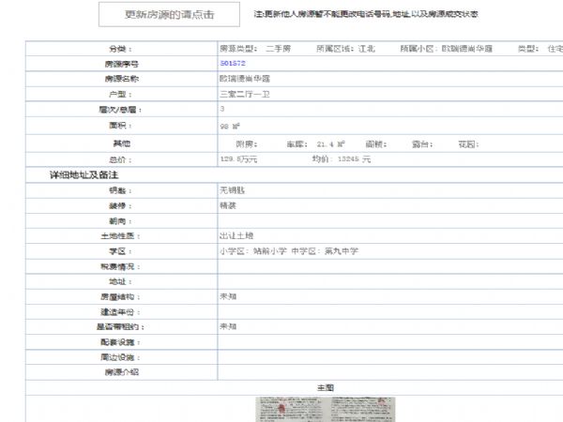The image size is (563, 422).
Task: Click the 更新房源的请点击 button
Action: click(169, 16)
